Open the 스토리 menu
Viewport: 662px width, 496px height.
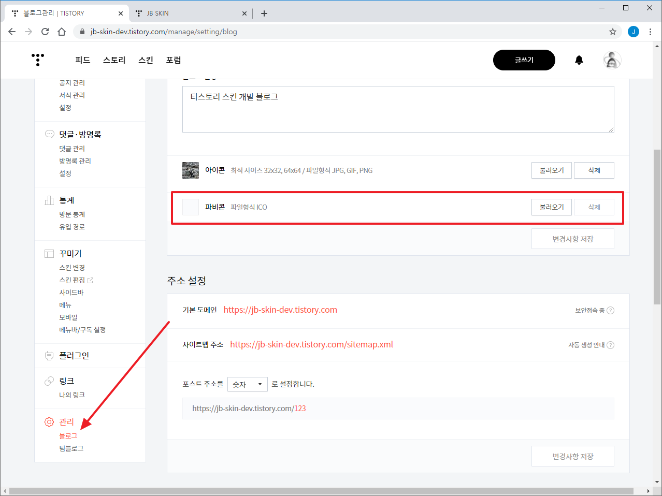[114, 60]
